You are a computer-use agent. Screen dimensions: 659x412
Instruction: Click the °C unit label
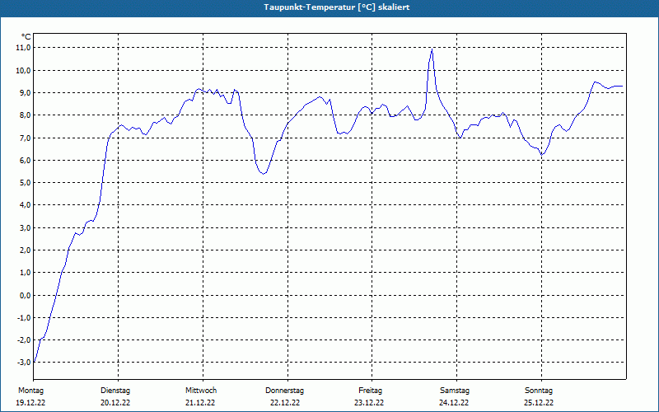tap(26, 37)
